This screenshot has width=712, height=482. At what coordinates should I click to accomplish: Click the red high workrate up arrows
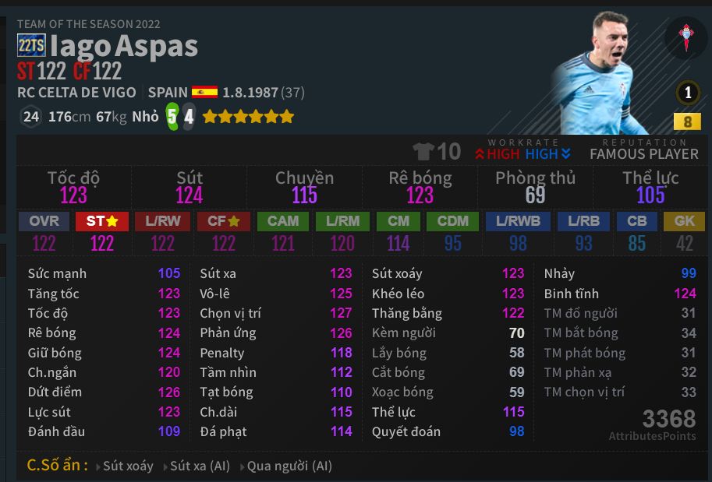point(480,154)
